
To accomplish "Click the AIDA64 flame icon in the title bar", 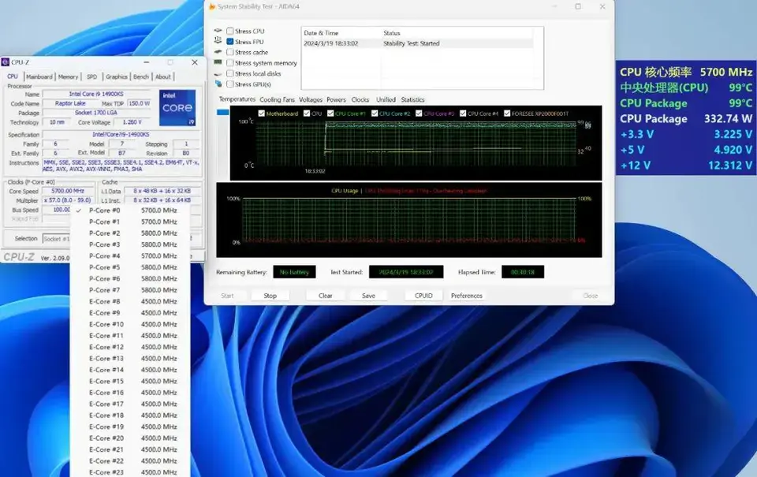I will [212, 7].
